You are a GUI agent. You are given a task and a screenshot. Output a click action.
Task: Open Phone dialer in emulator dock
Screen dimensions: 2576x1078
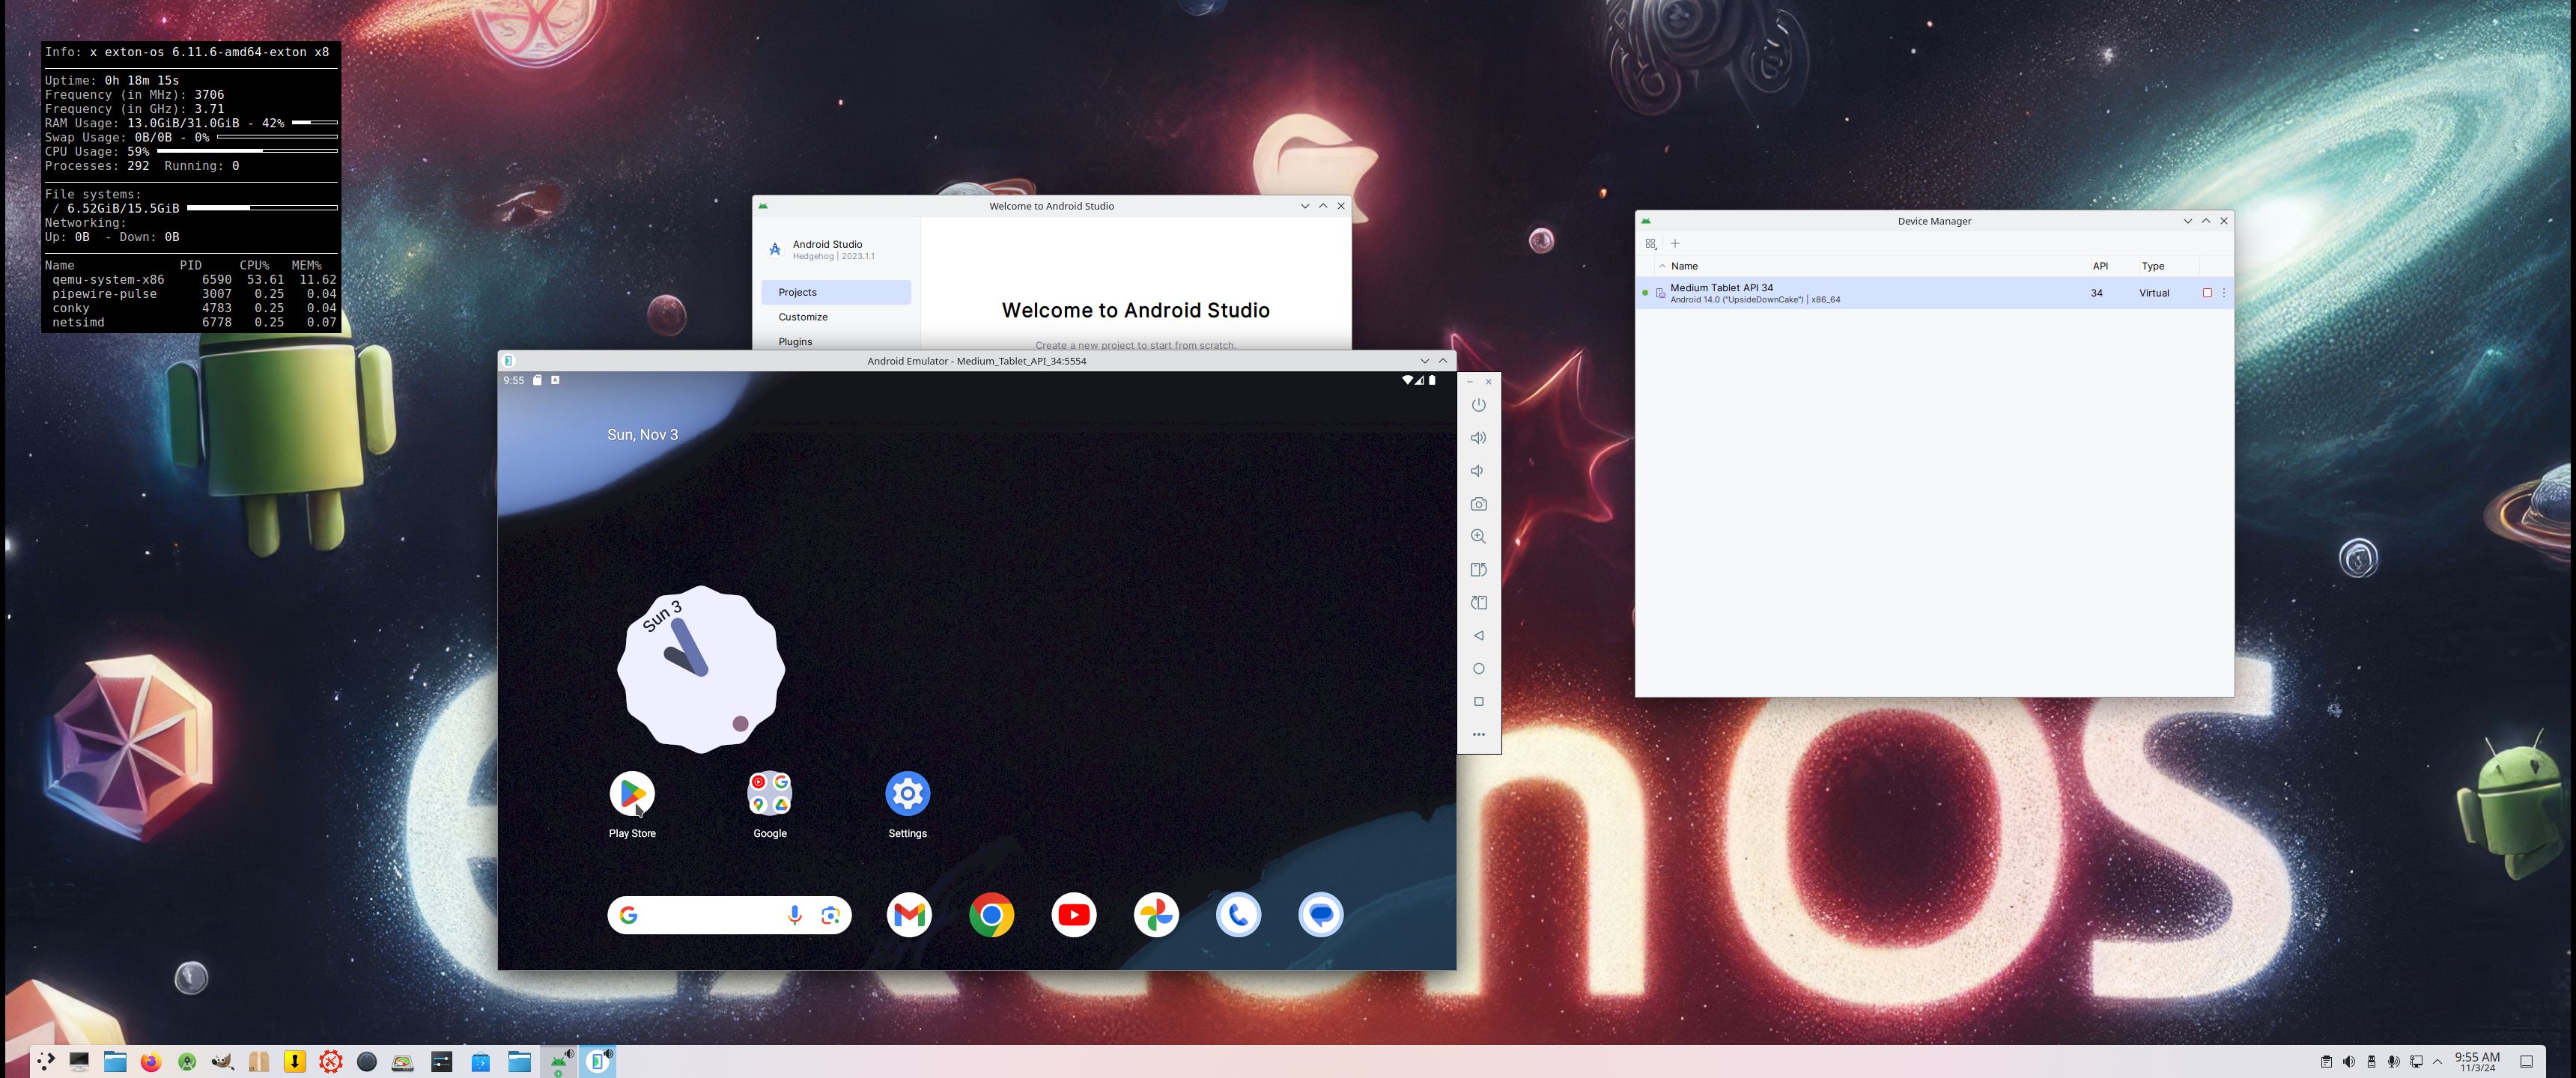1238,915
